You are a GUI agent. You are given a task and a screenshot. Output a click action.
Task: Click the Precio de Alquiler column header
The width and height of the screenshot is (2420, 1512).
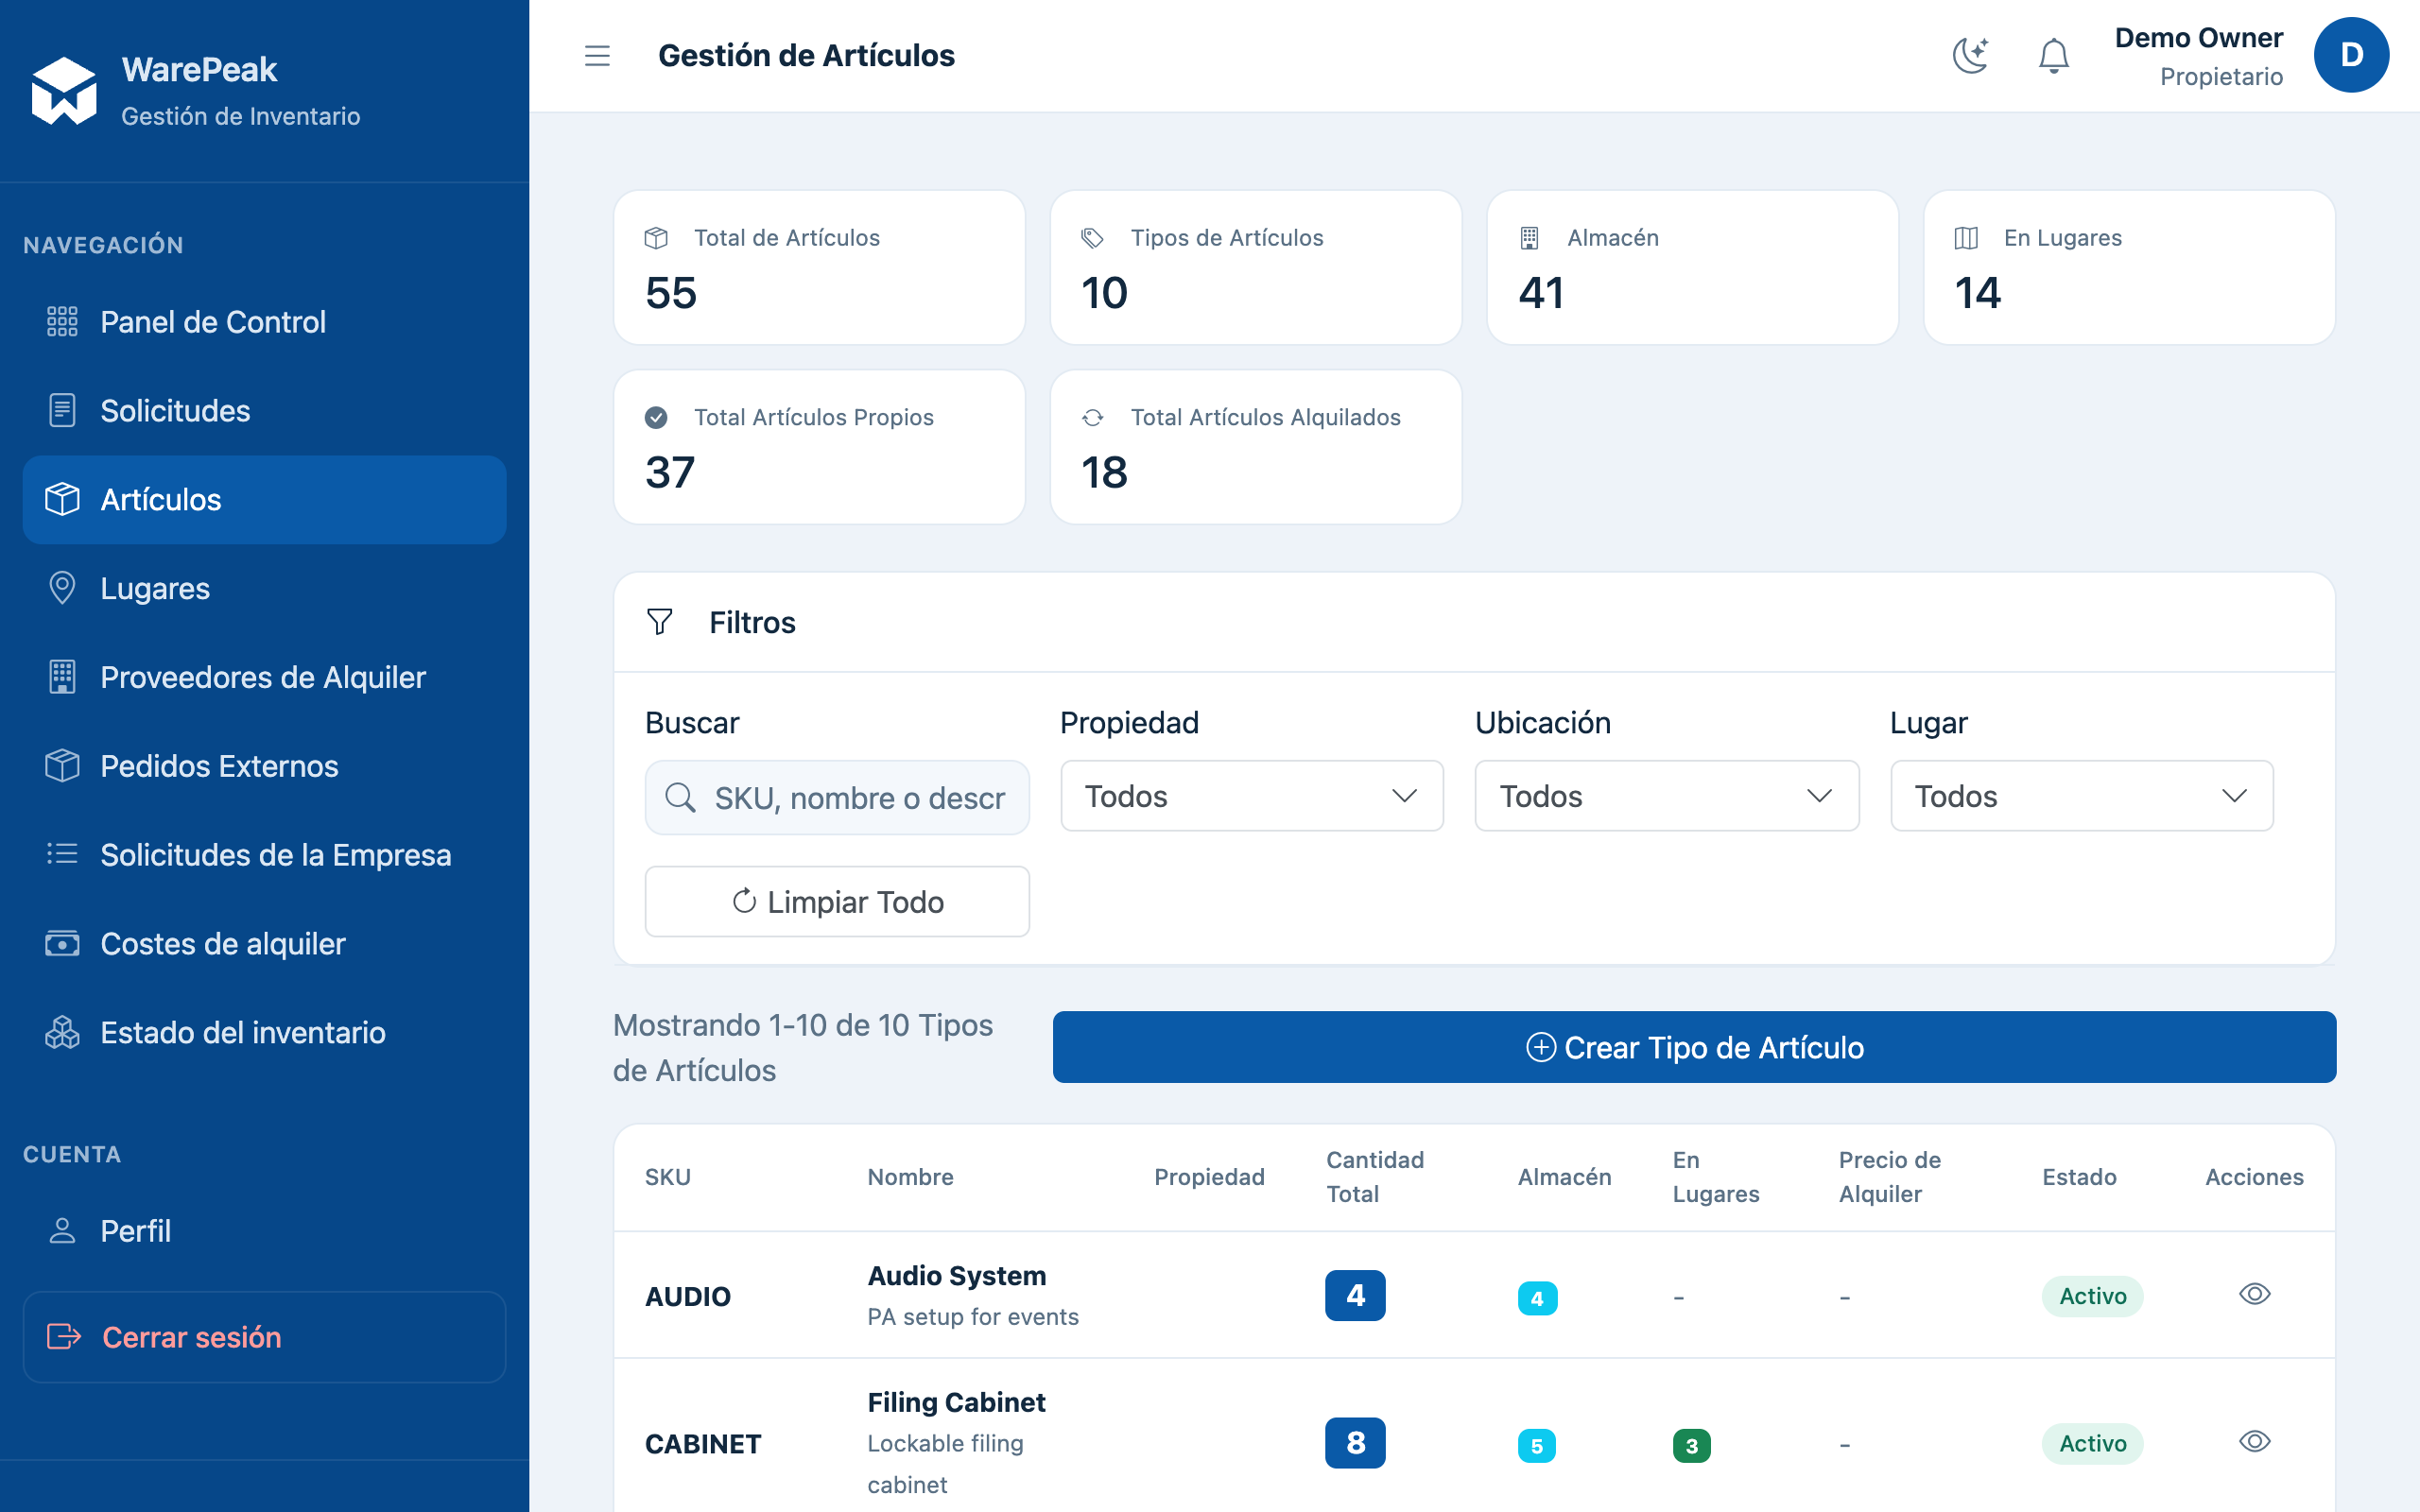click(1889, 1177)
